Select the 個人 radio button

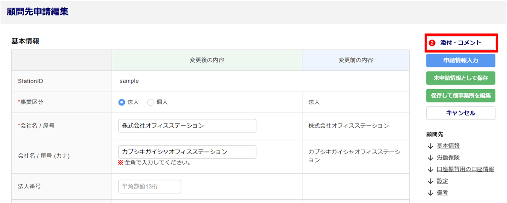151,102
